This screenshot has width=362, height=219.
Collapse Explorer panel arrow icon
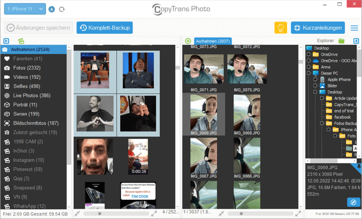pos(356,41)
